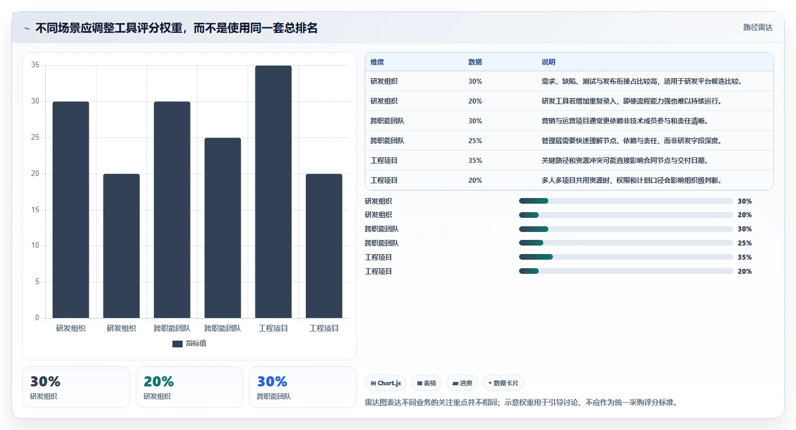Click the 工程项目 35% progress bar
The width and height of the screenshot is (796, 430).
[x=626, y=257]
